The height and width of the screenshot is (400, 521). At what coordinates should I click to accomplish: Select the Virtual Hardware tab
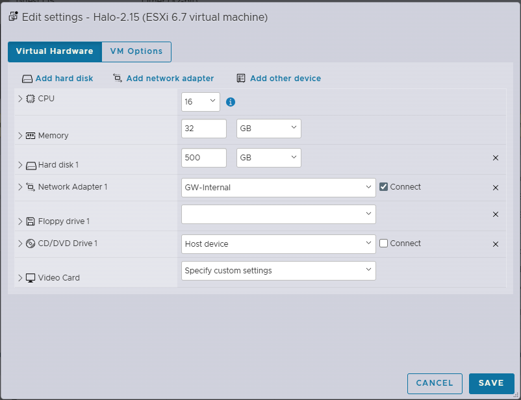pyautogui.click(x=55, y=51)
